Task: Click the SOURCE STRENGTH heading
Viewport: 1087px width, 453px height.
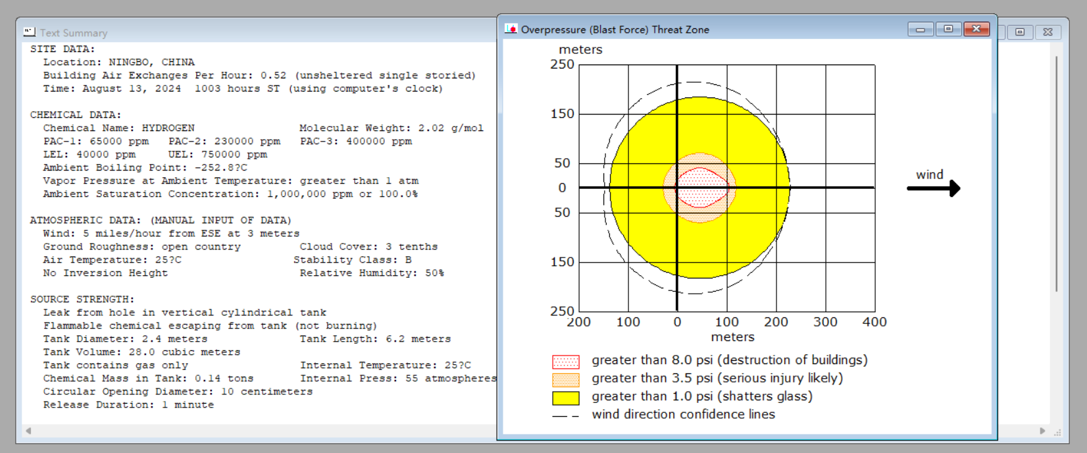Action: (82, 300)
